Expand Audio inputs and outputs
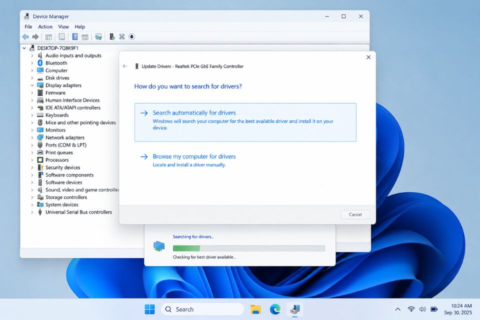Viewport: 480px width, 320px height. point(32,55)
